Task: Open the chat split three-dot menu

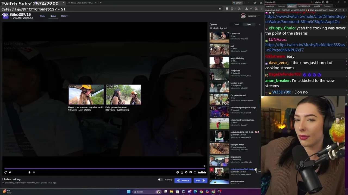Action: click(x=344, y=10)
